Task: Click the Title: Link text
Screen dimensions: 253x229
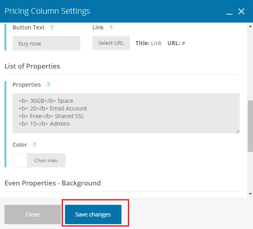Action: pos(148,43)
